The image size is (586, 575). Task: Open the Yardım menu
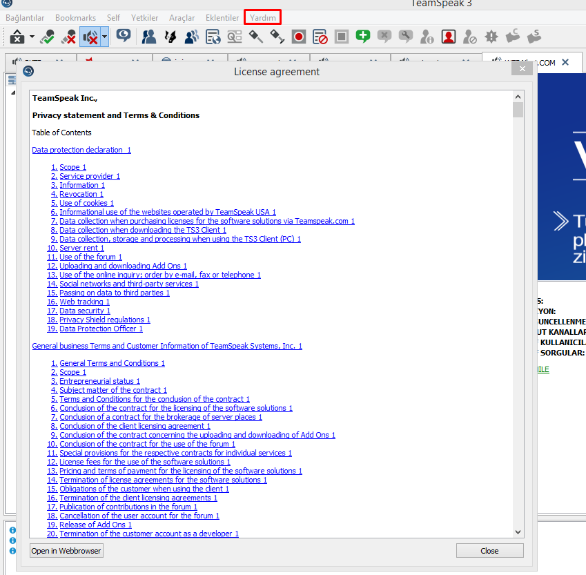click(263, 17)
